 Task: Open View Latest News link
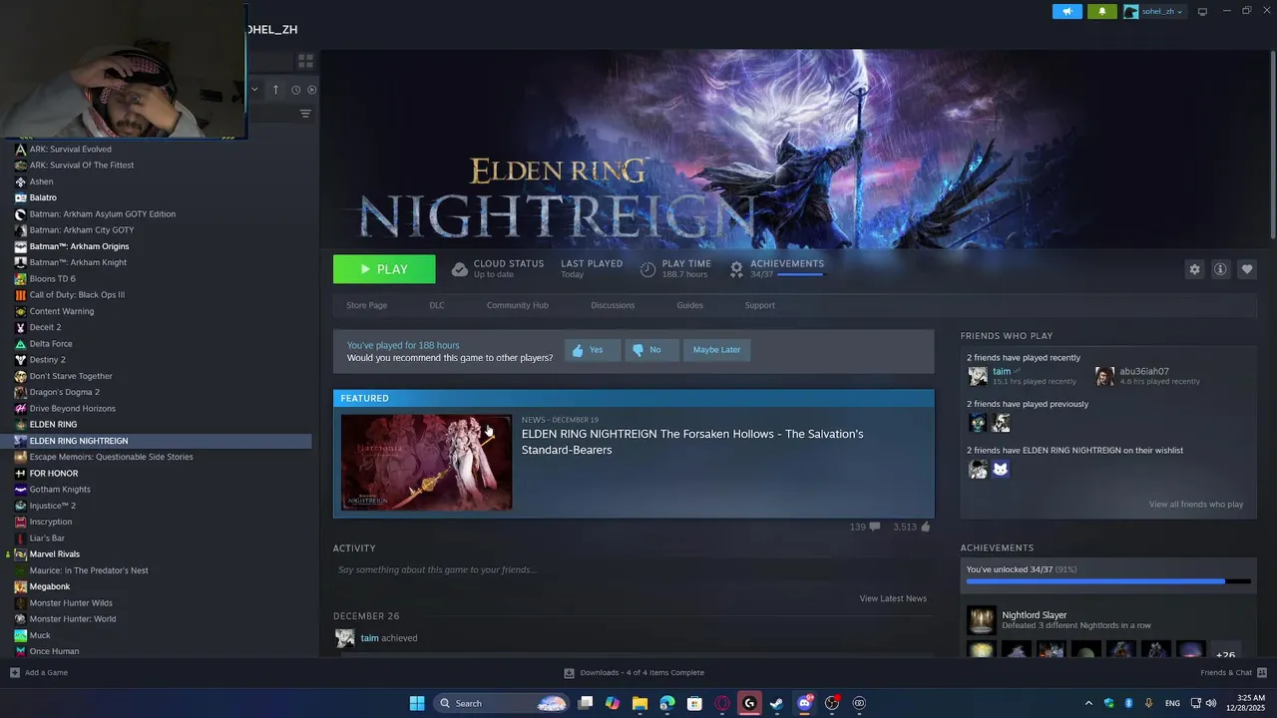[893, 598]
